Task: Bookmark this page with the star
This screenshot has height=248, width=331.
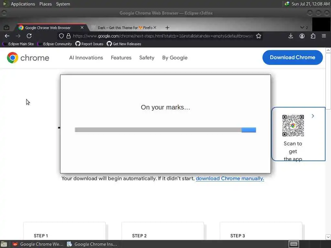Action: click(x=259, y=36)
